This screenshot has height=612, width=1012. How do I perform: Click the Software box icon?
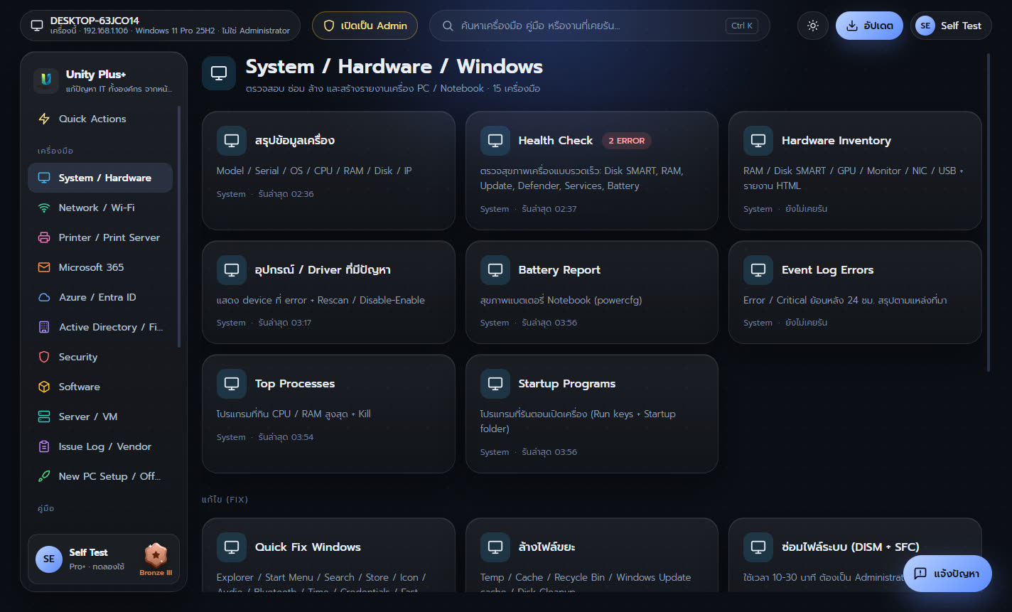pyautogui.click(x=44, y=387)
